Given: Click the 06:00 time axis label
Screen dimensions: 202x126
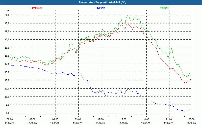Looking at the screenshot, I should [55, 119].
